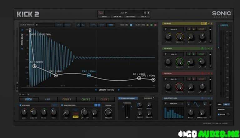240x138 pixels.
Task: Select the A3 / 220Hz pitch node
Action: pos(35,66)
